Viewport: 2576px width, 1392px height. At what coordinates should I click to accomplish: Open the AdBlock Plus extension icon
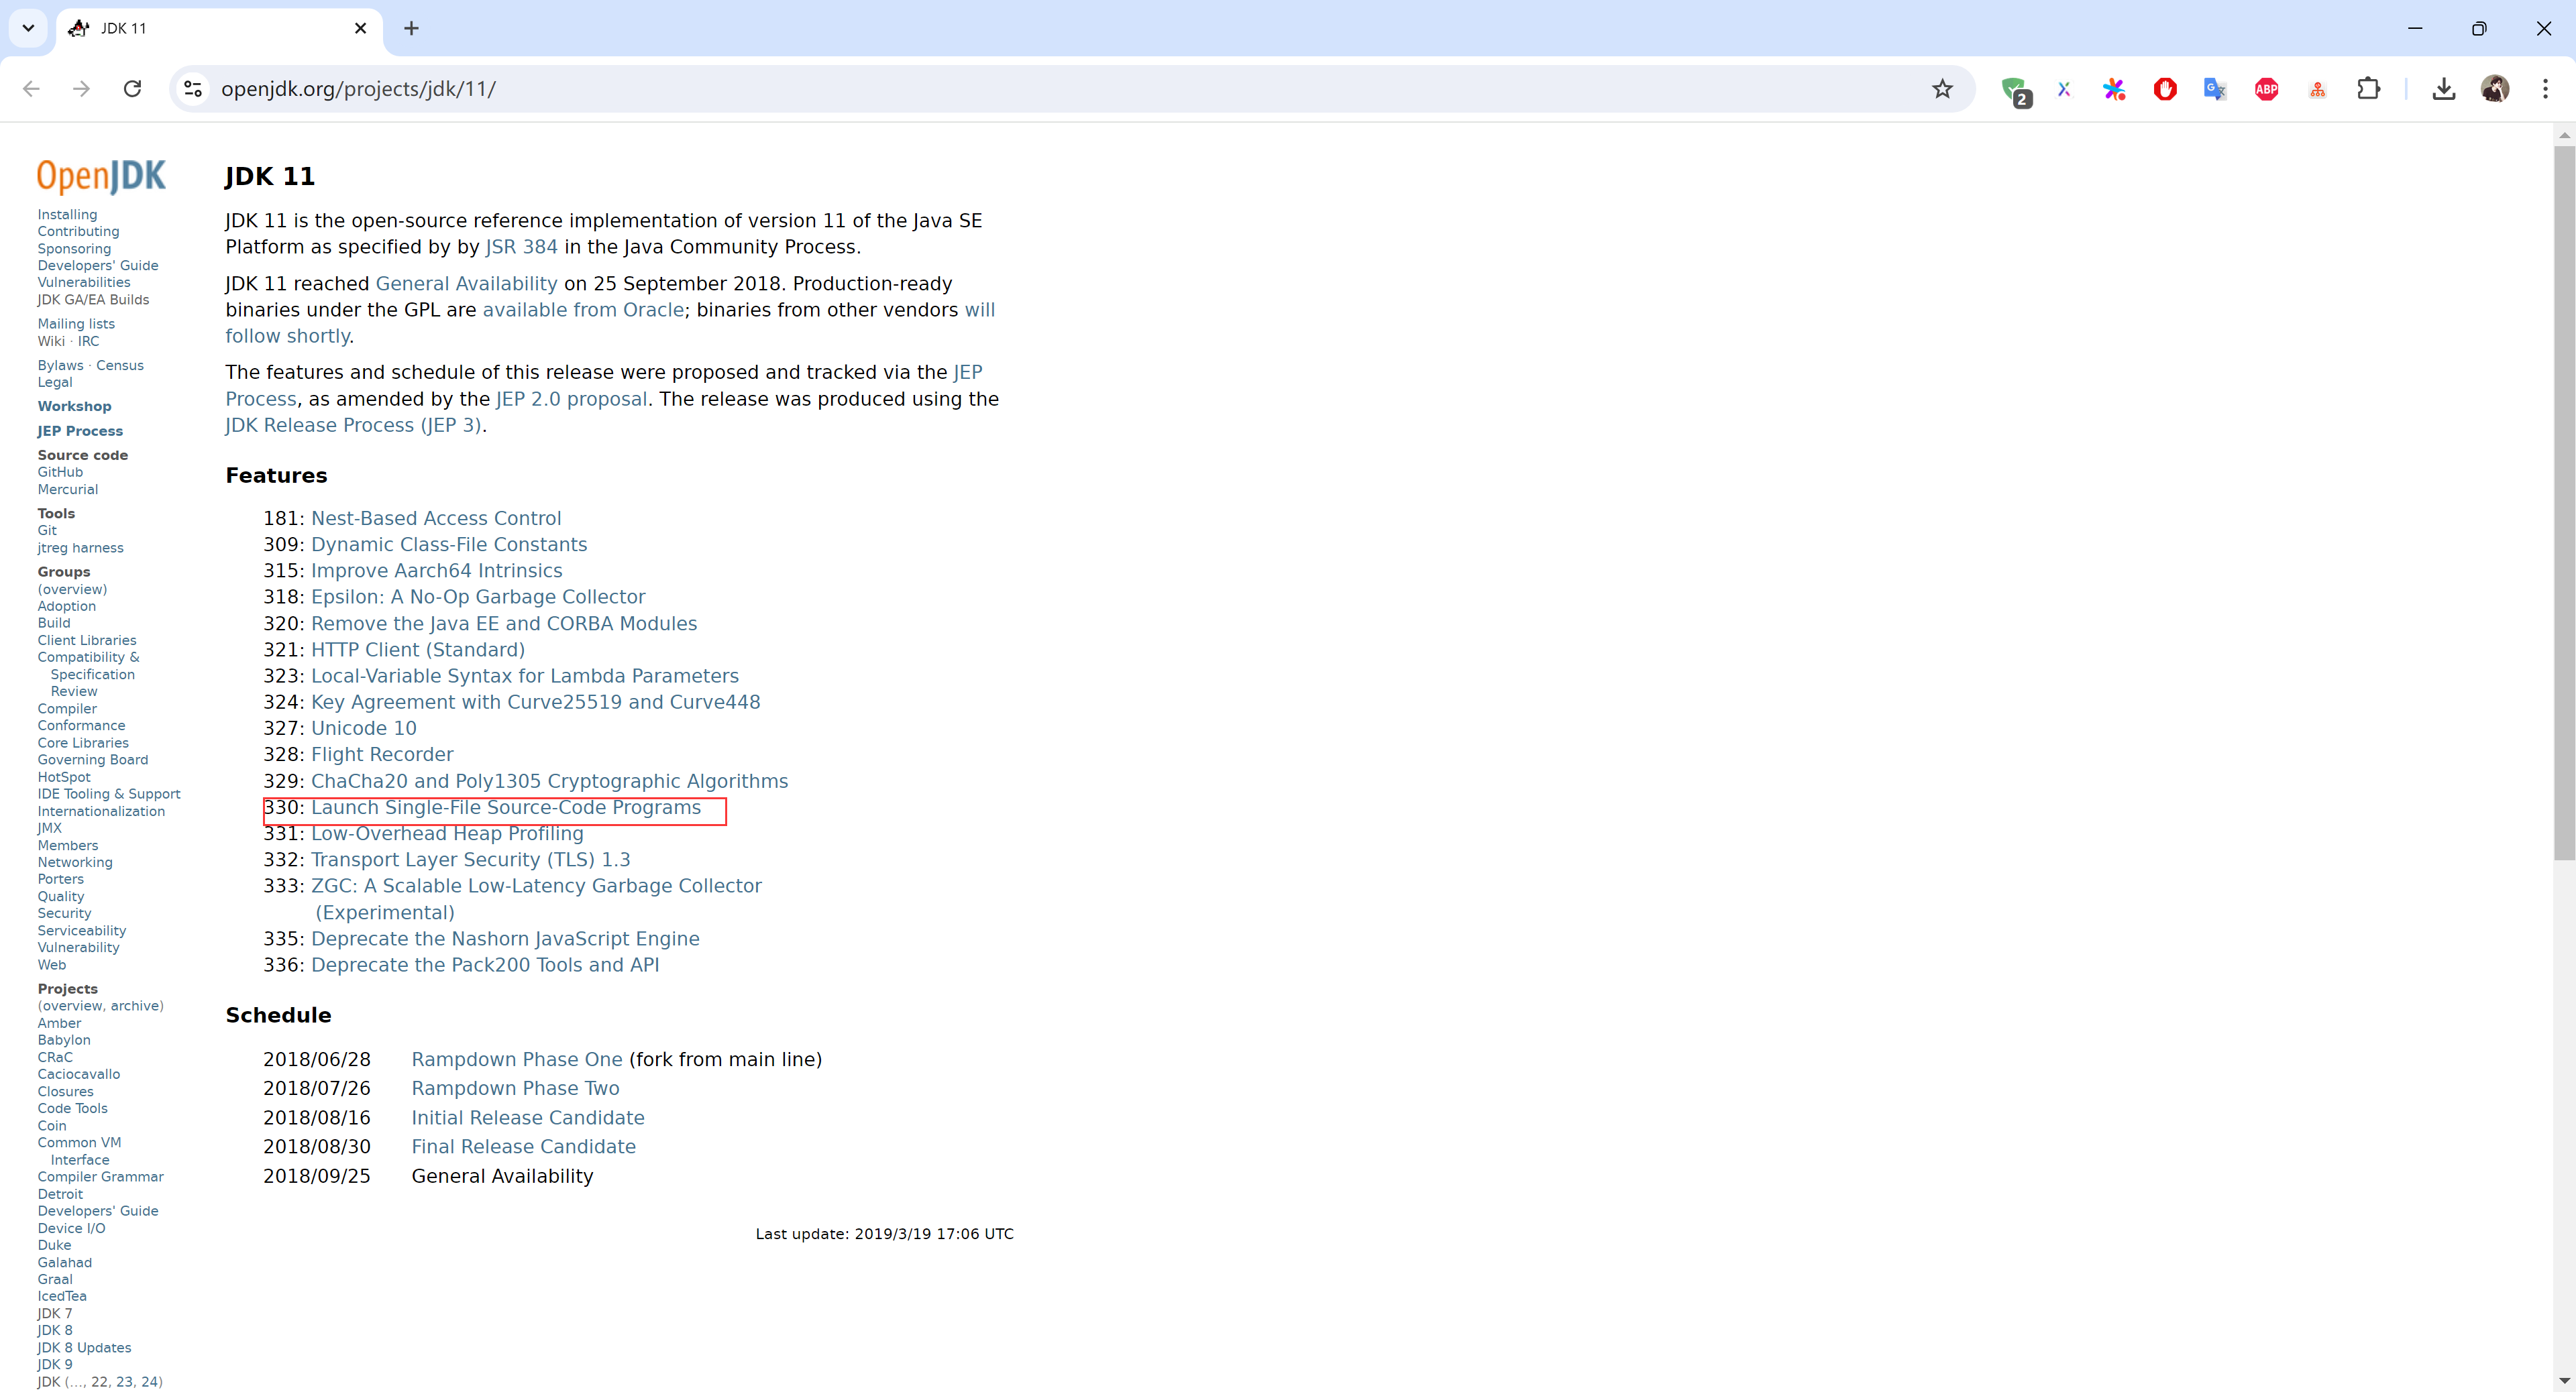click(x=2266, y=89)
